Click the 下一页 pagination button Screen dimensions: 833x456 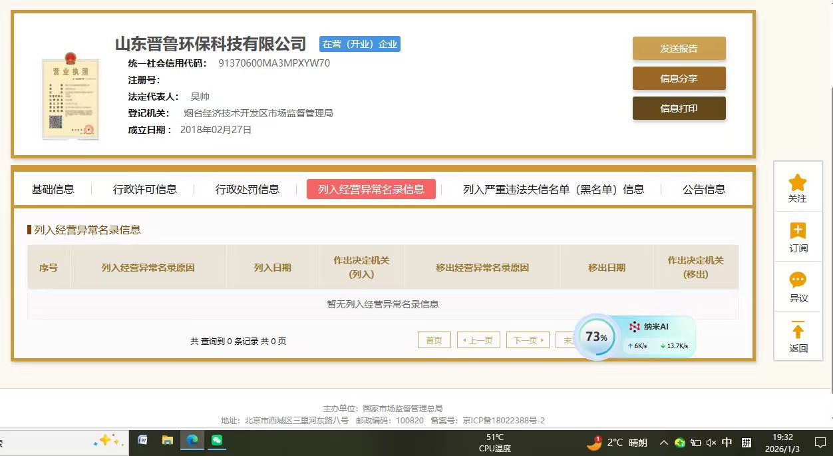pyautogui.click(x=528, y=340)
